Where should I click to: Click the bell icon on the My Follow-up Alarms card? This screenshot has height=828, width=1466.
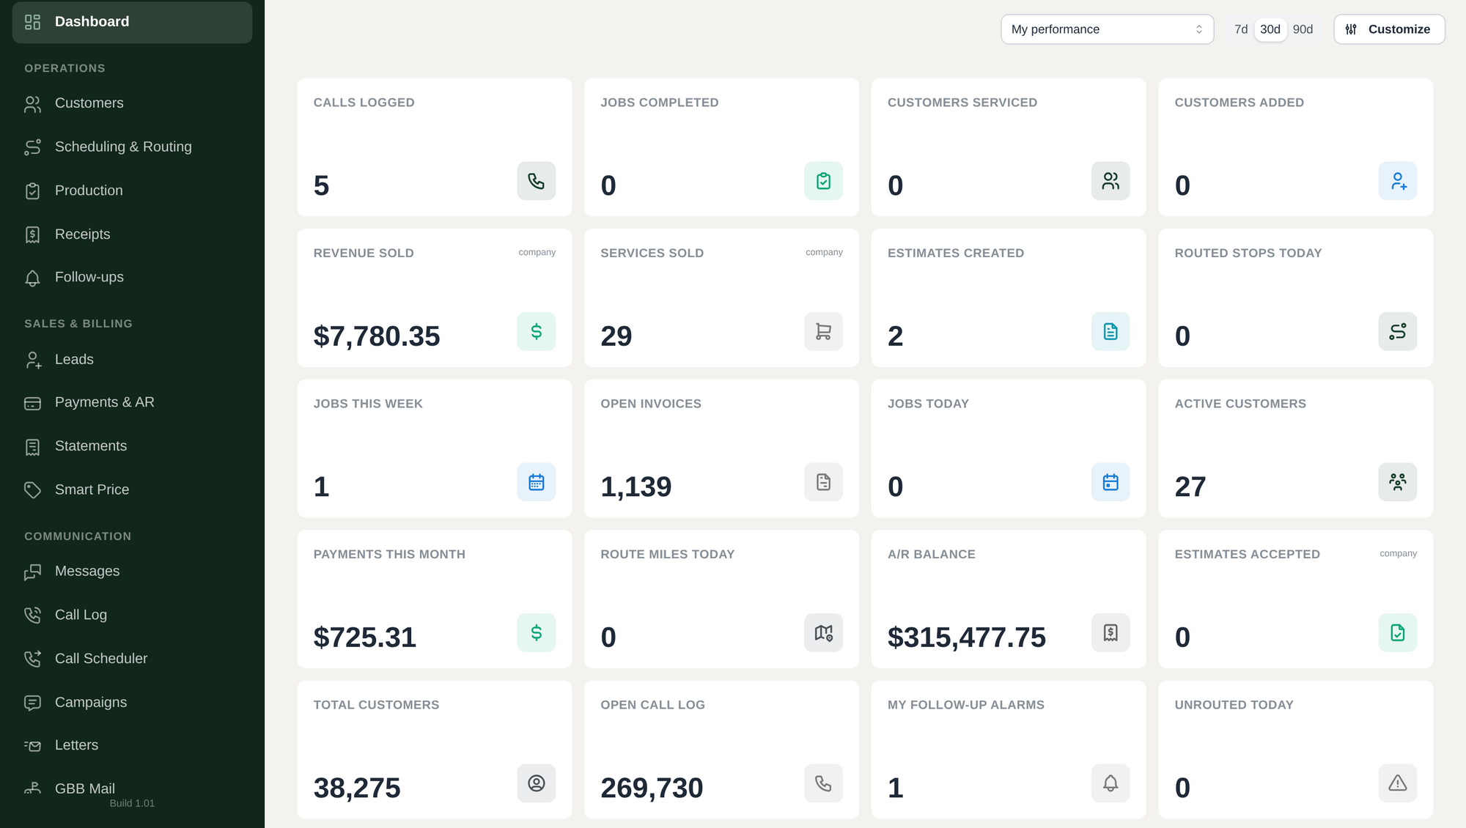pyautogui.click(x=1110, y=783)
